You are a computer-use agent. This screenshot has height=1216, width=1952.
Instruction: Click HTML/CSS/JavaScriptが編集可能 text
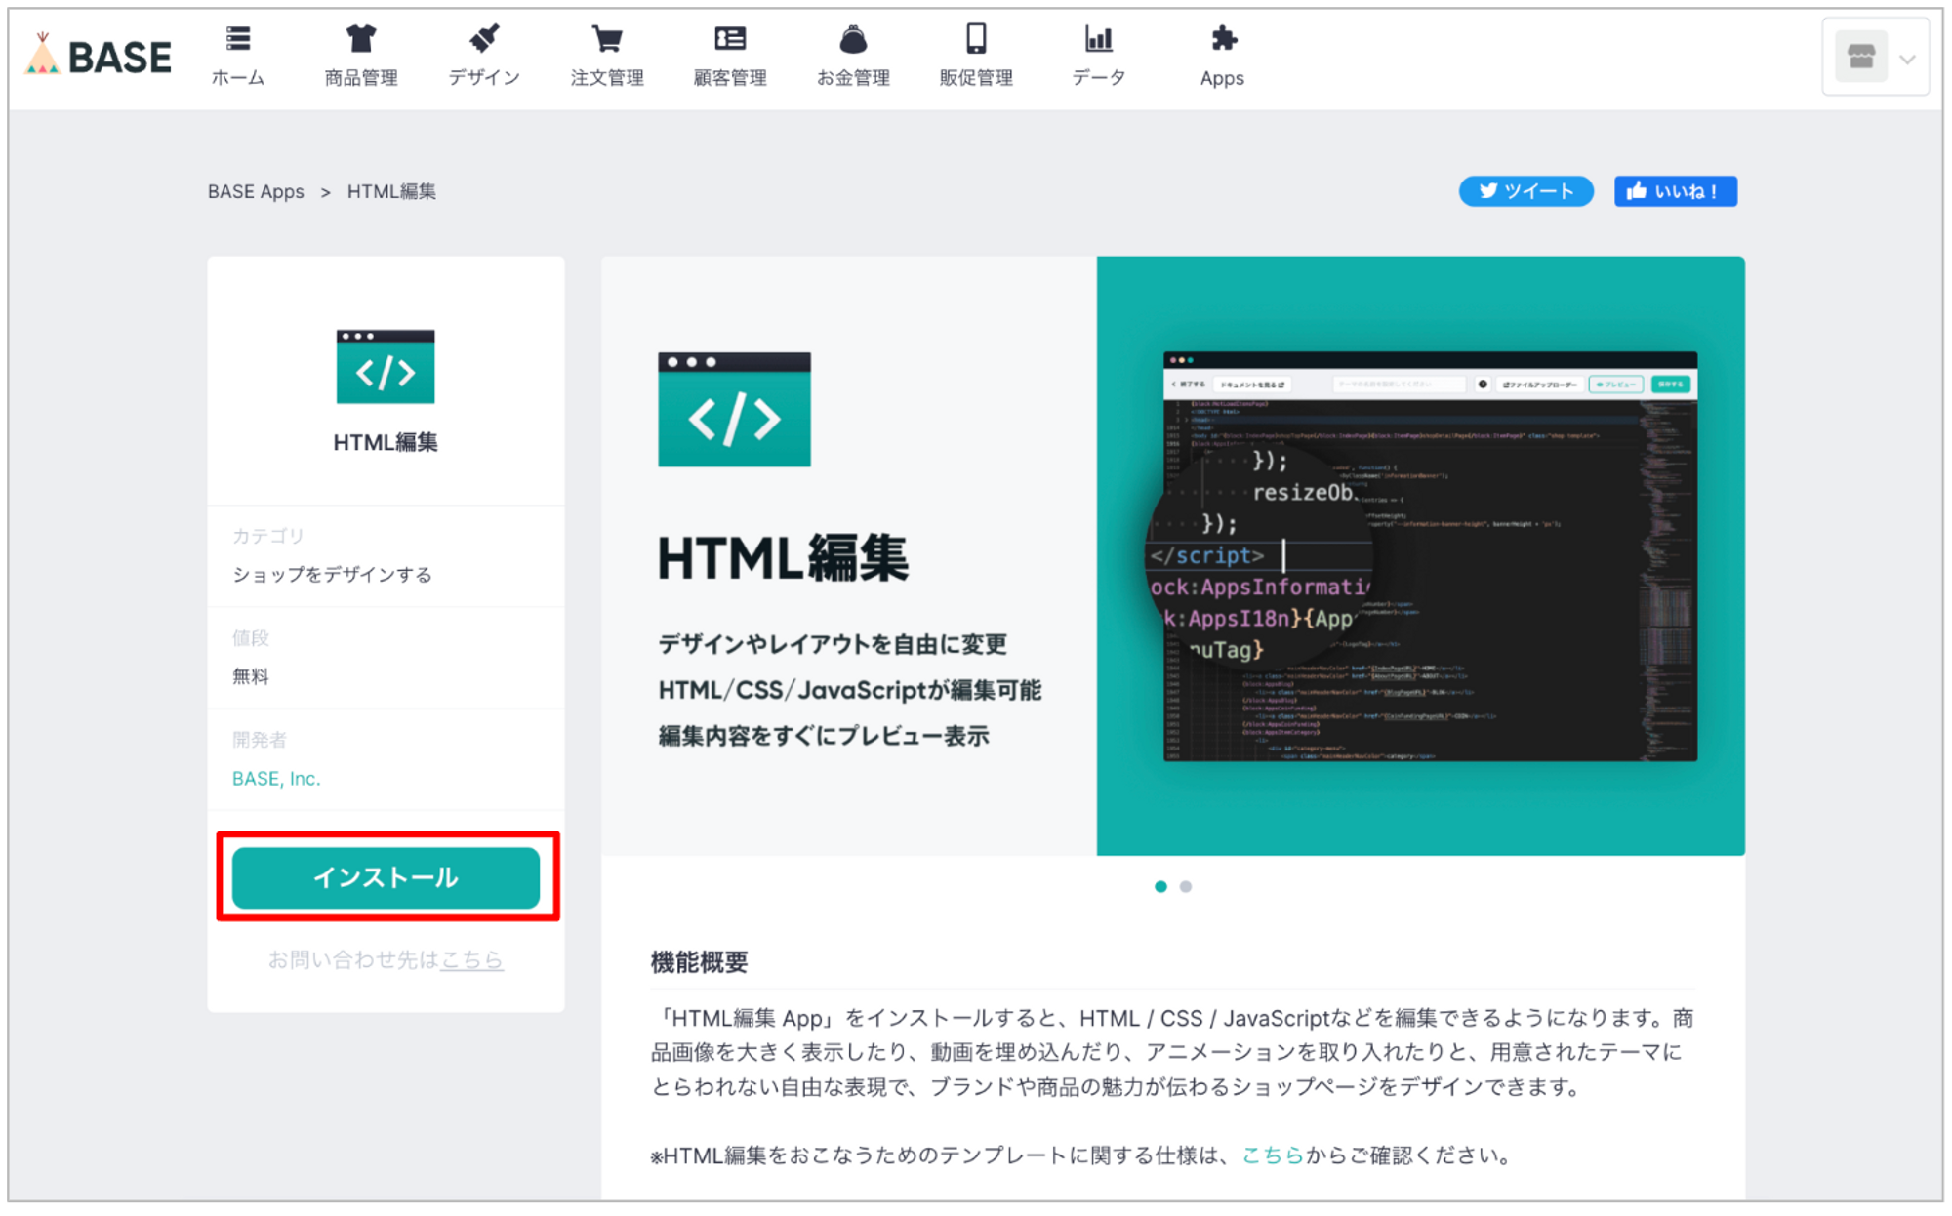click(849, 690)
